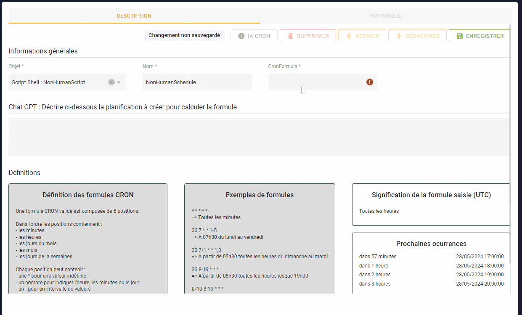Viewport: 522px width, 315px height.
Task: Click the DÉSACTIVER button
Action: (417, 36)
